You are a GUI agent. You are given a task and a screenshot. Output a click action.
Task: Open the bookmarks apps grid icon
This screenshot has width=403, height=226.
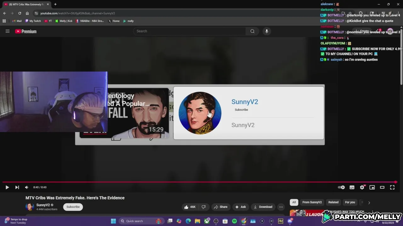4,21
